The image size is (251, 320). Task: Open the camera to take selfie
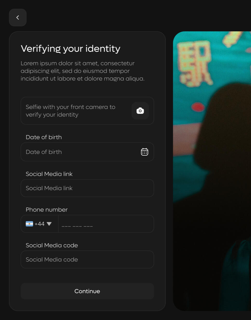pyautogui.click(x=140, y=111)
